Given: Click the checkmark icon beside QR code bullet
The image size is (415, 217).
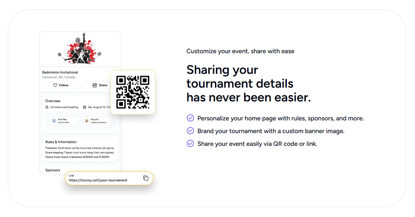Looking at the screenshot, I should click(190, 144).
